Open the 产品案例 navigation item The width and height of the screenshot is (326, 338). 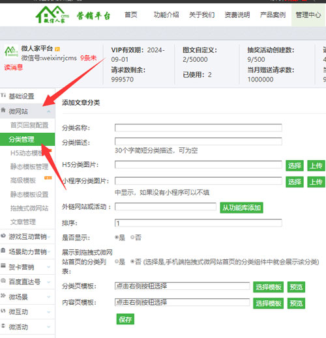273,15
